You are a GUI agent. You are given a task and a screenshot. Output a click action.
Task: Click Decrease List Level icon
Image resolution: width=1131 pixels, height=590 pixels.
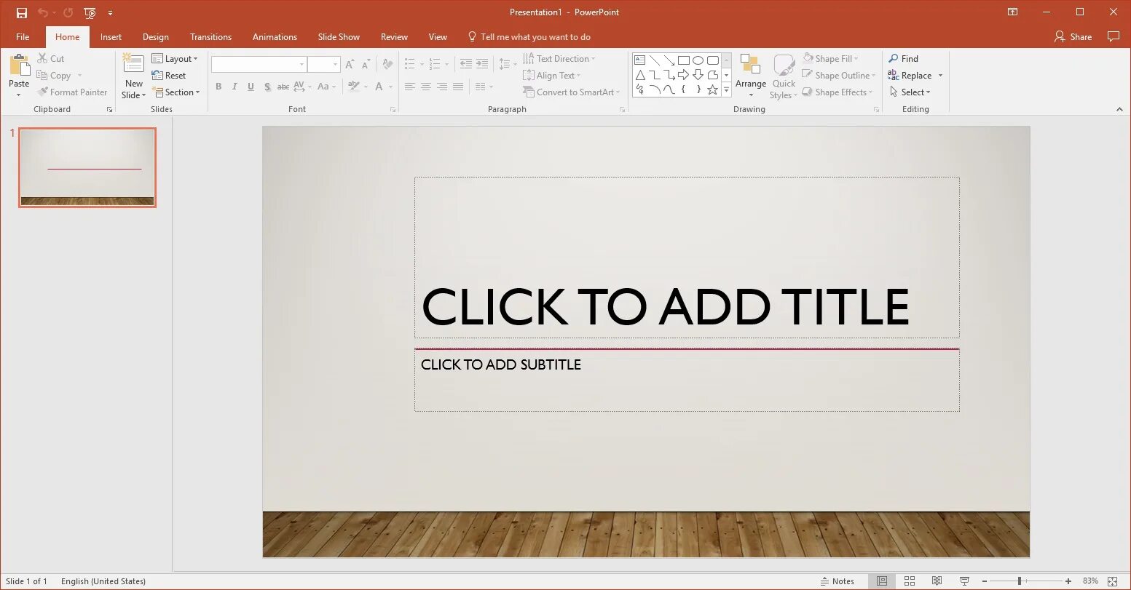[x=466, y=65]
